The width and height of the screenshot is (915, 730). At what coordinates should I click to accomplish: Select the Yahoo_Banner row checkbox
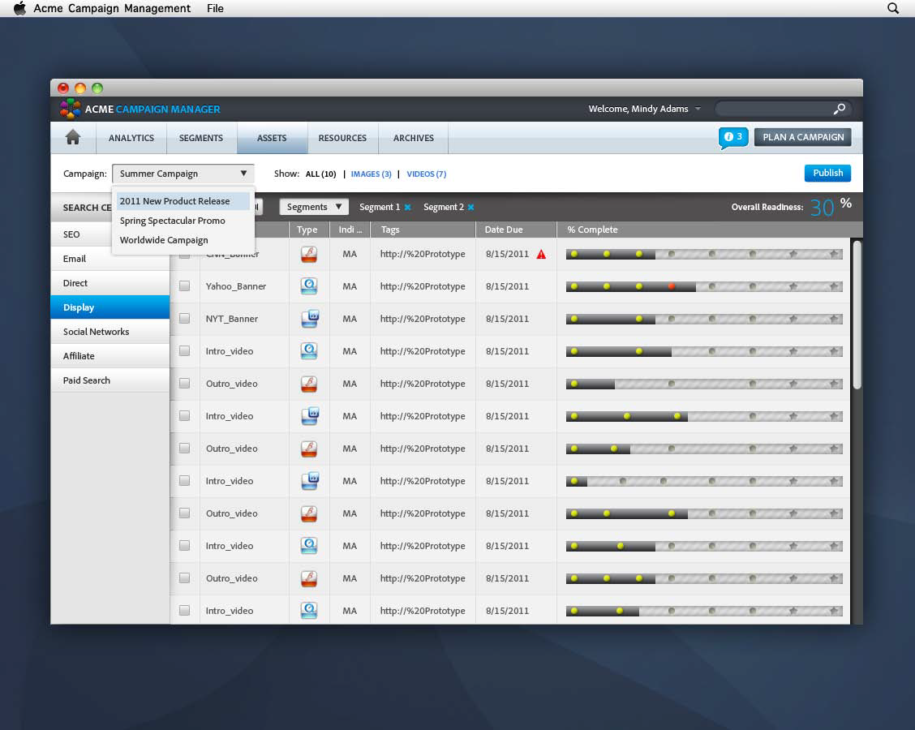pos(184,286)
